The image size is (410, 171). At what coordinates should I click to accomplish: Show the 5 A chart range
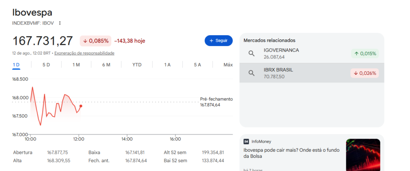(x=197, y=64)
